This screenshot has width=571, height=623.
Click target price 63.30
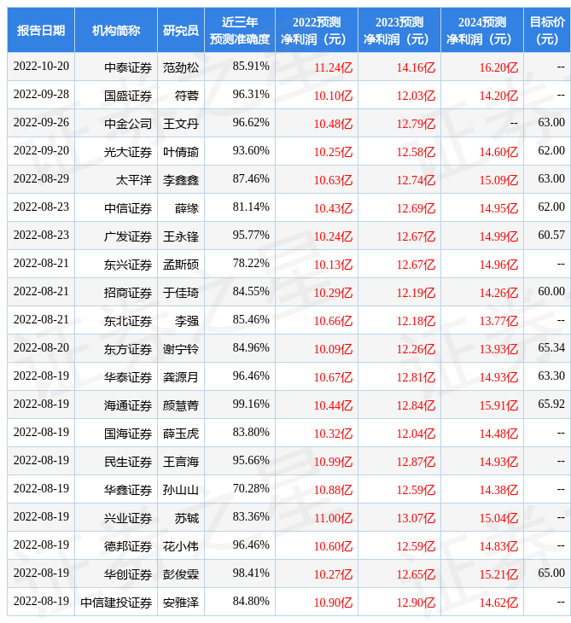pyautogui.click(x=551, y=376)
